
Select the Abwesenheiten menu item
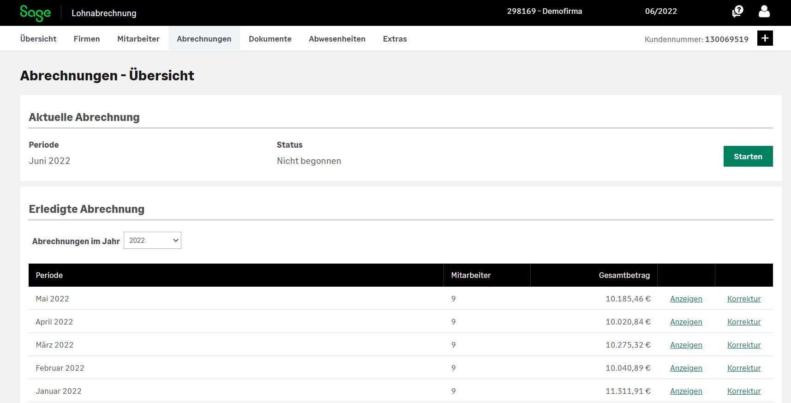tap(337, 39)
